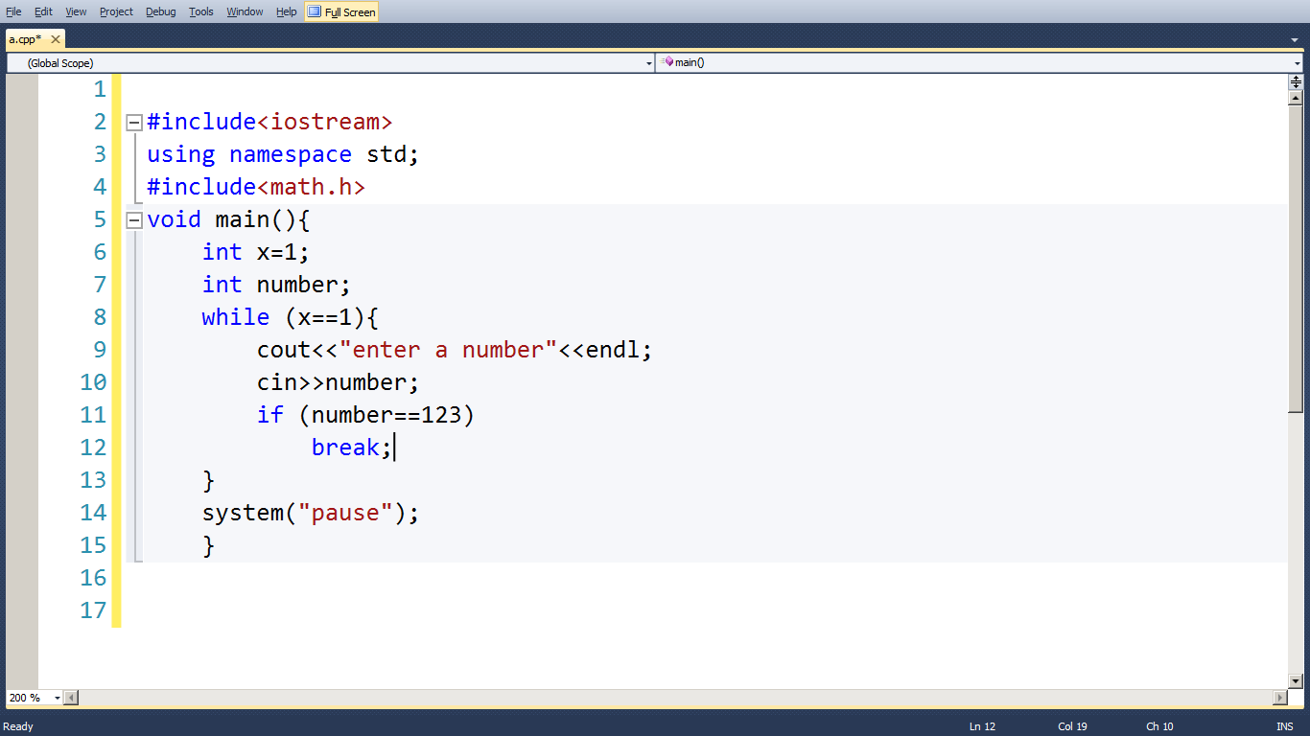
Task: Click line number 16 in the margin
Action: [x=93, y=579]
